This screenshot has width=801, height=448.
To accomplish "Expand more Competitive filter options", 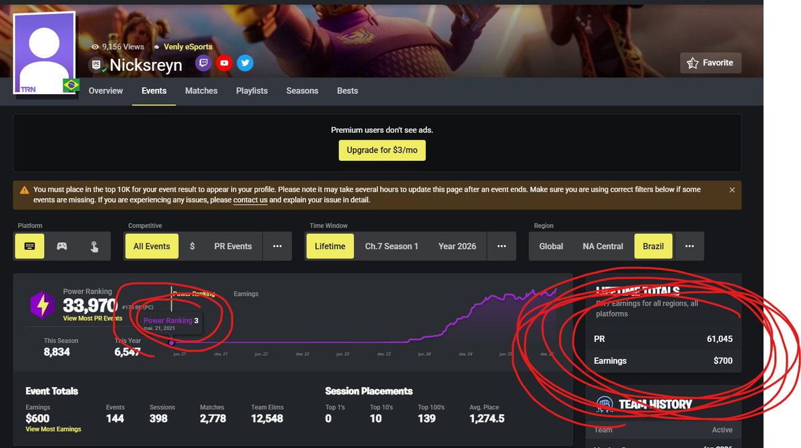I will (x=277, y=246).
